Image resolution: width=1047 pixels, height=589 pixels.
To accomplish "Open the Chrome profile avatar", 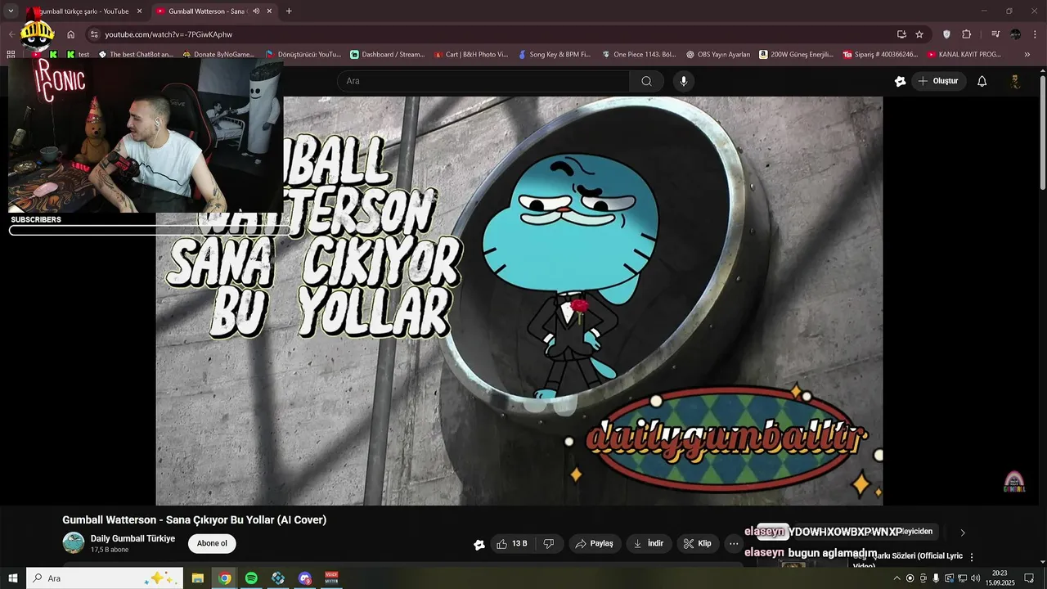I will [1015, 34].
